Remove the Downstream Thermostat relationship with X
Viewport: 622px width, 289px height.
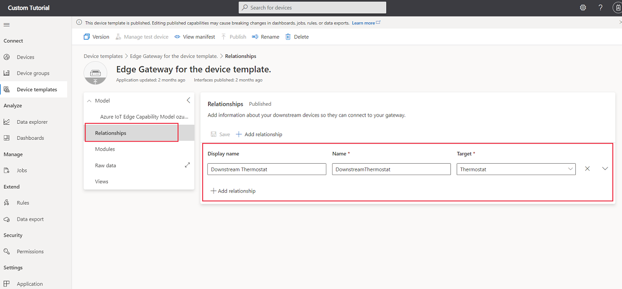click(x=587, y=169)
